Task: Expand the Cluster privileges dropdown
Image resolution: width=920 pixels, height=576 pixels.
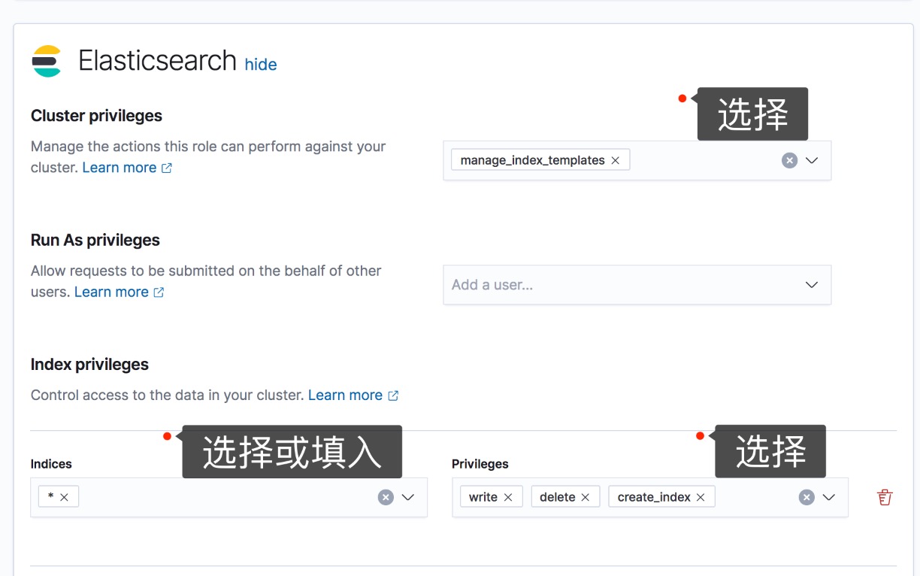Action: pos(811,160)
